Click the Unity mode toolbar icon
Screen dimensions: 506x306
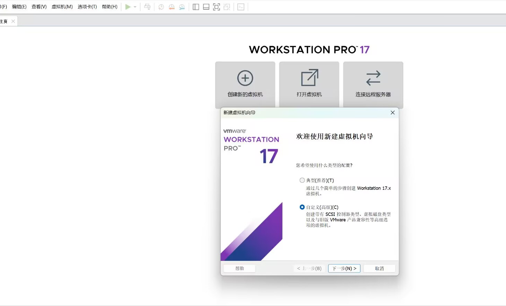(x=227, y=7)
